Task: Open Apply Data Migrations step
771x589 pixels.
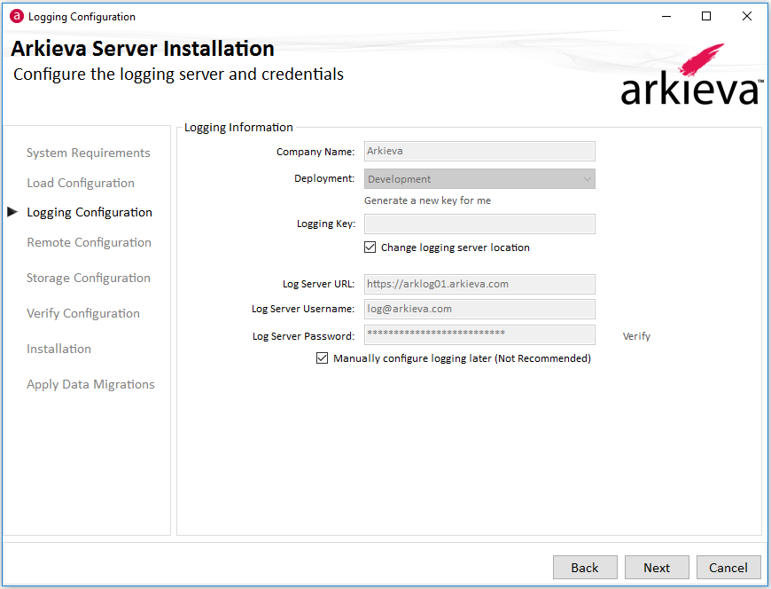Action: (90, 384)
